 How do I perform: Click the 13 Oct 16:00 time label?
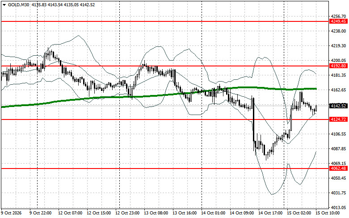[x=185, y=213]
